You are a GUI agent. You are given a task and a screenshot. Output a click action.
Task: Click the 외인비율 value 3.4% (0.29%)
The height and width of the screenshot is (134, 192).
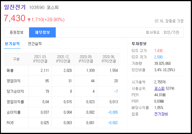click(x=165, y=70)
